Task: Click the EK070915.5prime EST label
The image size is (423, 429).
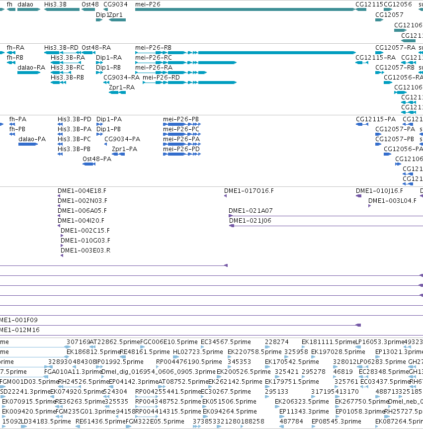Action: click(29, 402)
